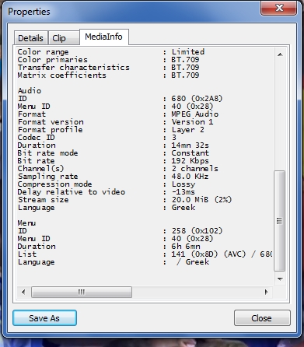Click the vertical scrollbar thumb
The height and width of the screenshot is (347, 304).
[280, 221]
